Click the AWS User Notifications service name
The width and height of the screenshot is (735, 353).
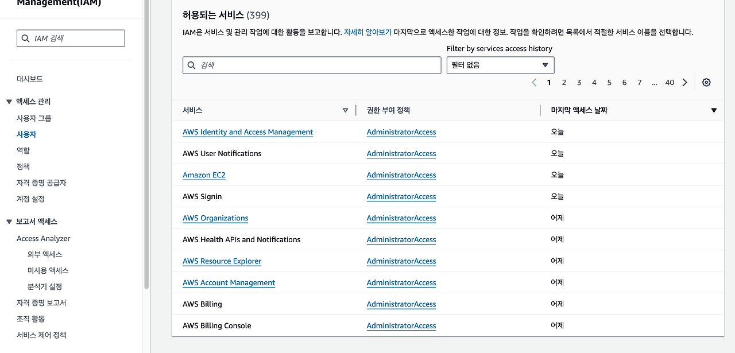tap(222, 153)
